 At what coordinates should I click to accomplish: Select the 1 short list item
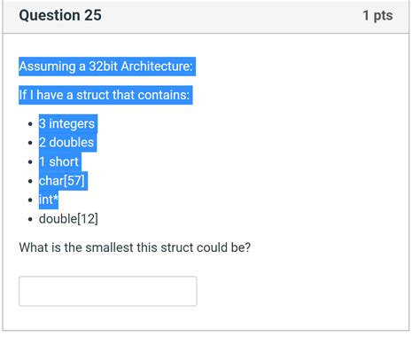point(58,161)
